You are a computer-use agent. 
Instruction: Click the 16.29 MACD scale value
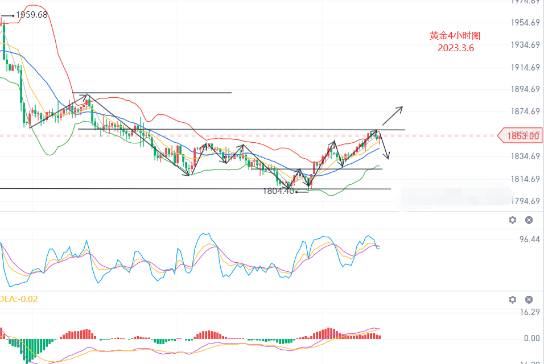pyautogui.click(x=529, y=312)
